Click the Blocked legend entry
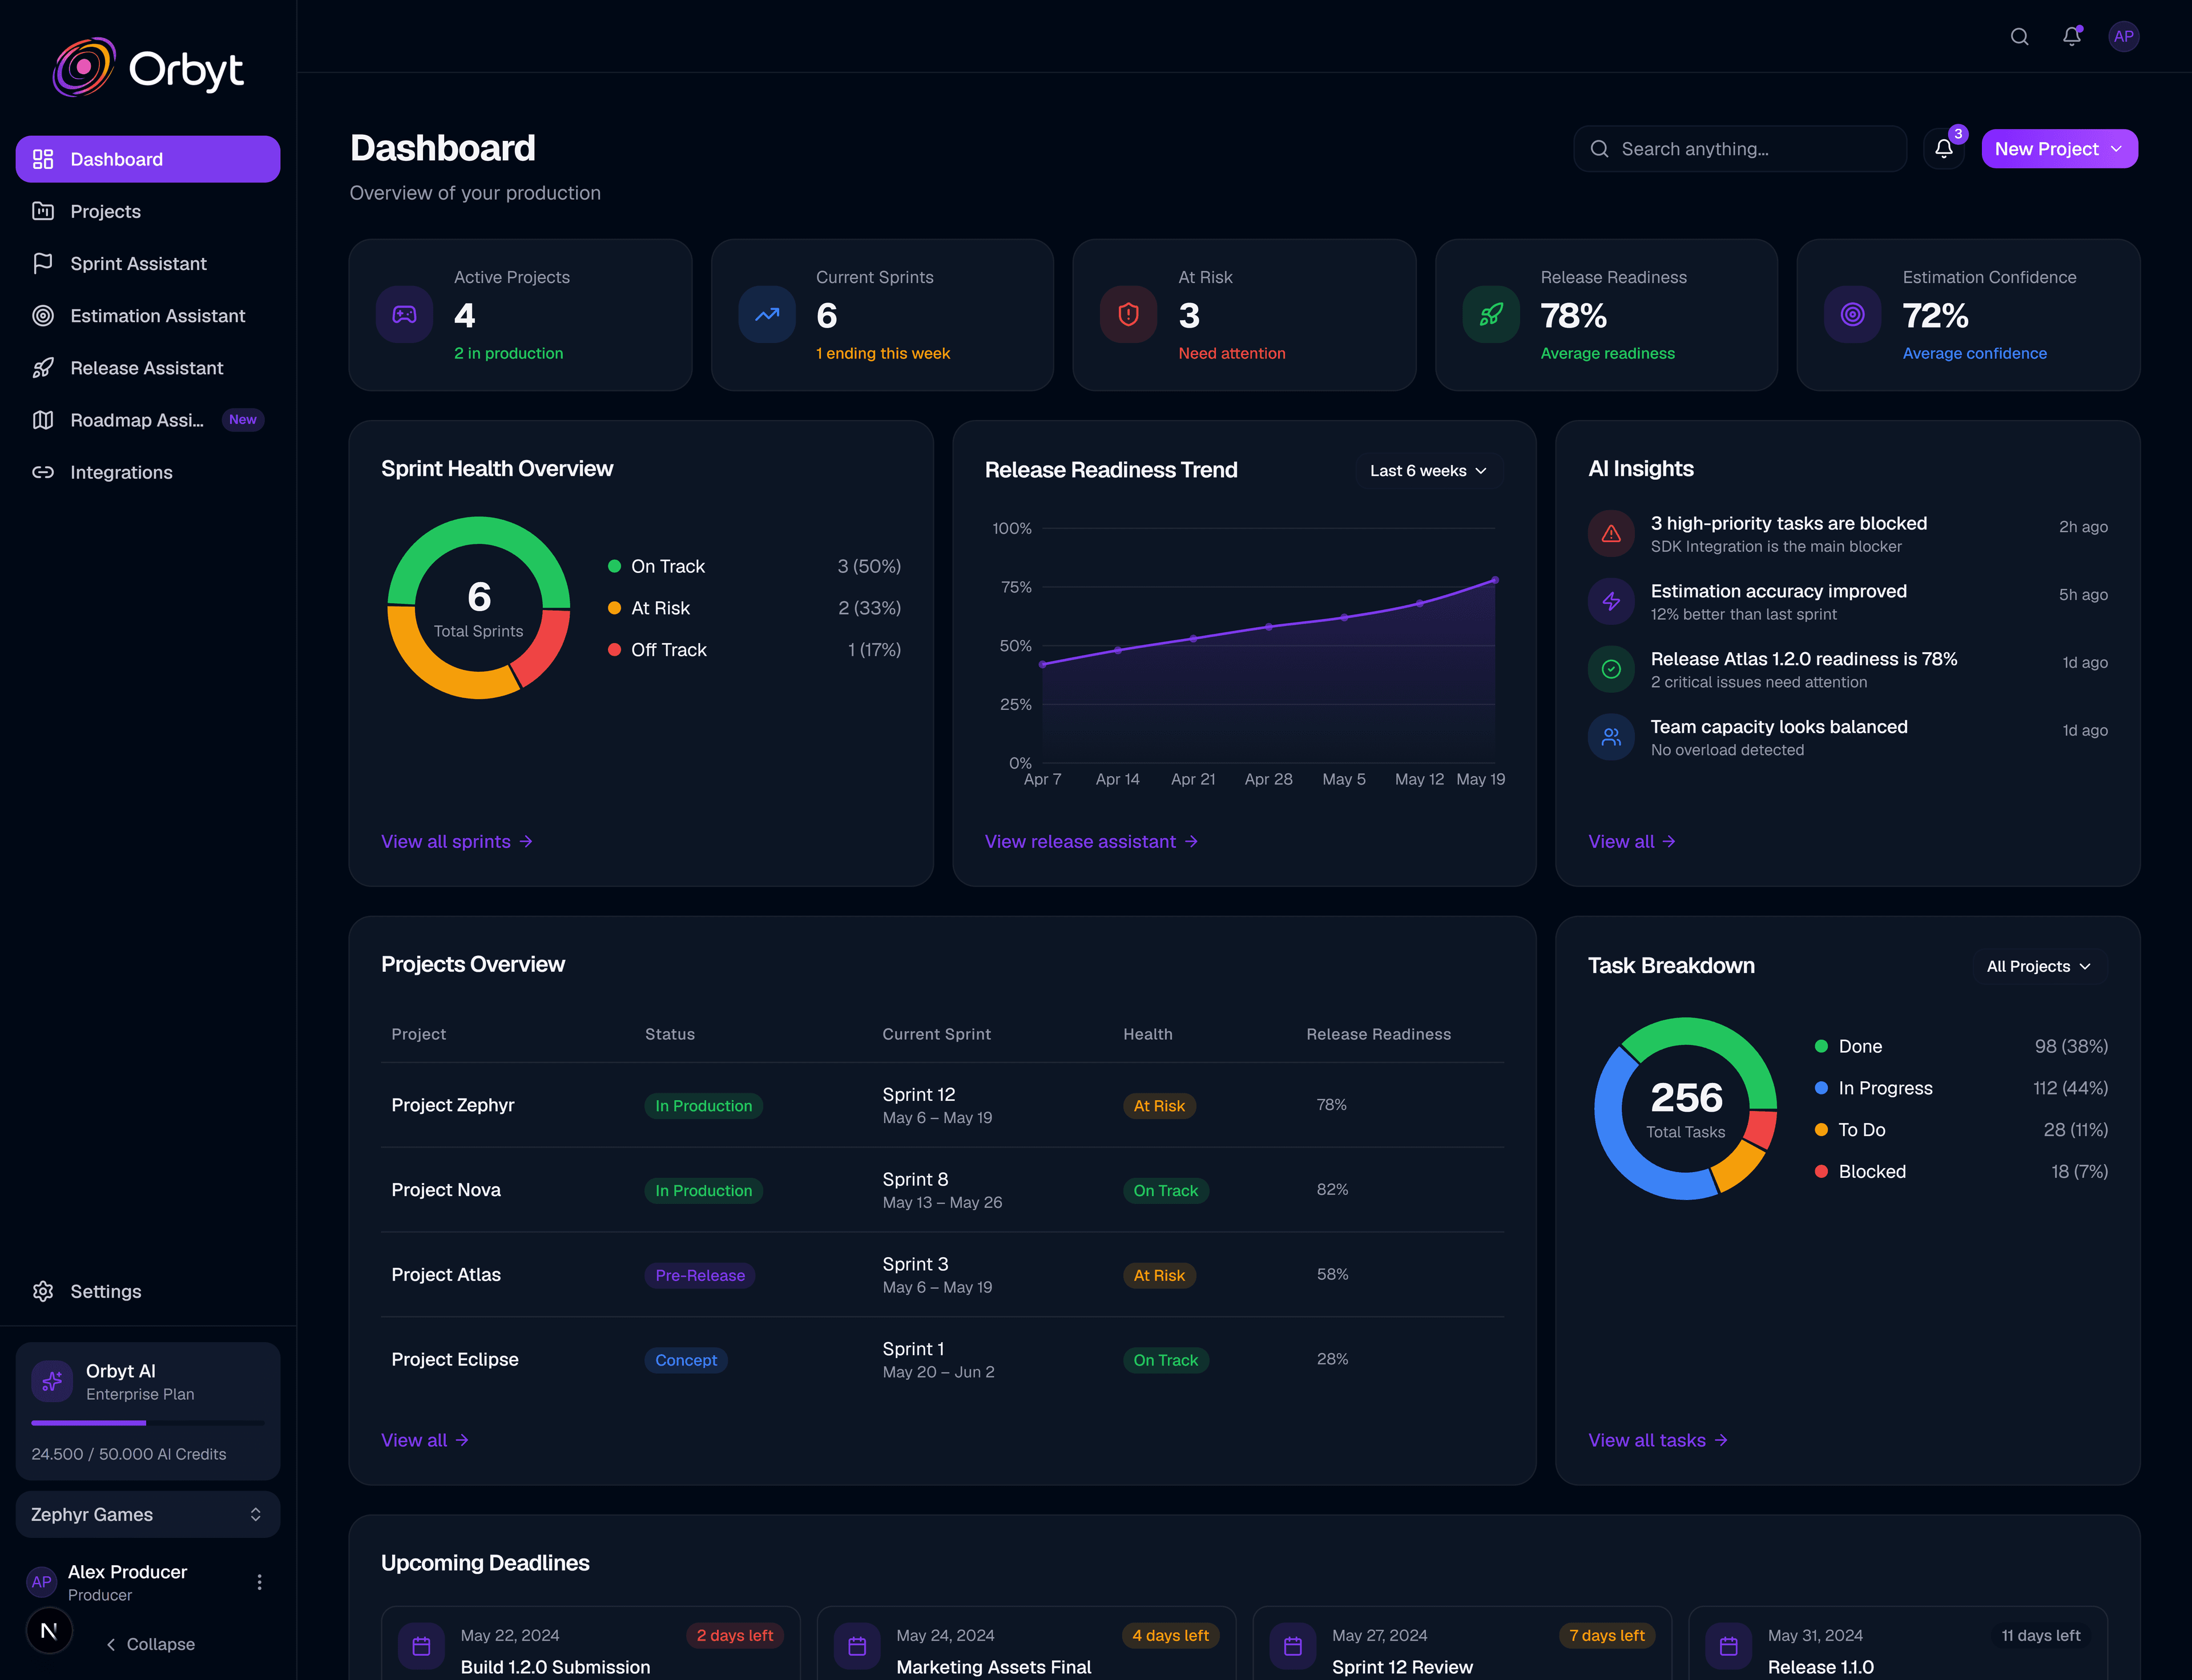2192x1680 pixels. [1961, 1171]
